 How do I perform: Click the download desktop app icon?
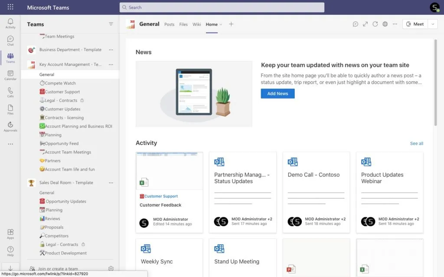pos(10,268)
